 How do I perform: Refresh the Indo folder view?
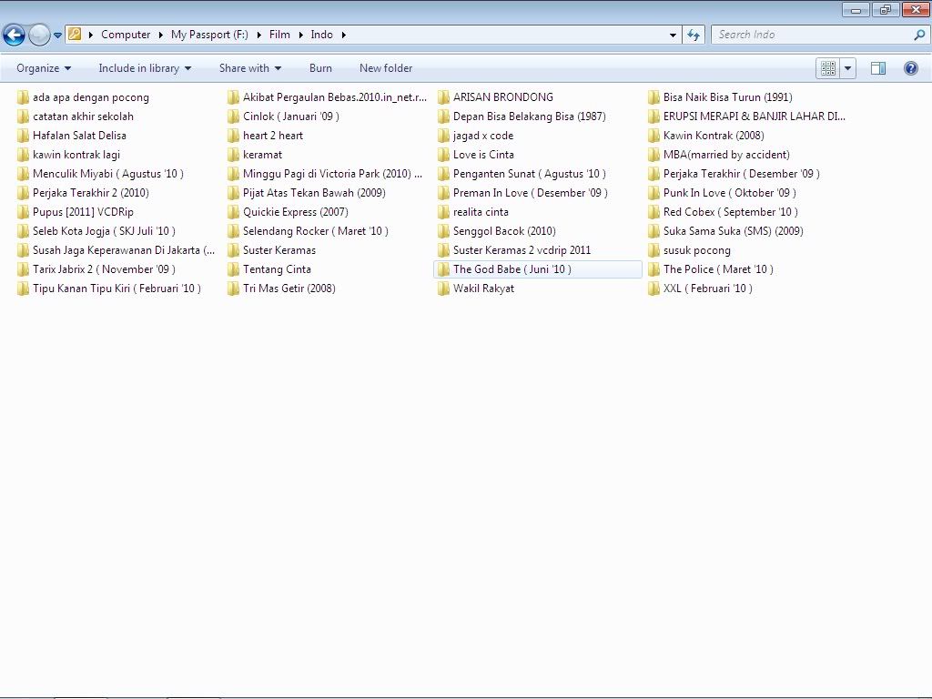click(694, 35)
